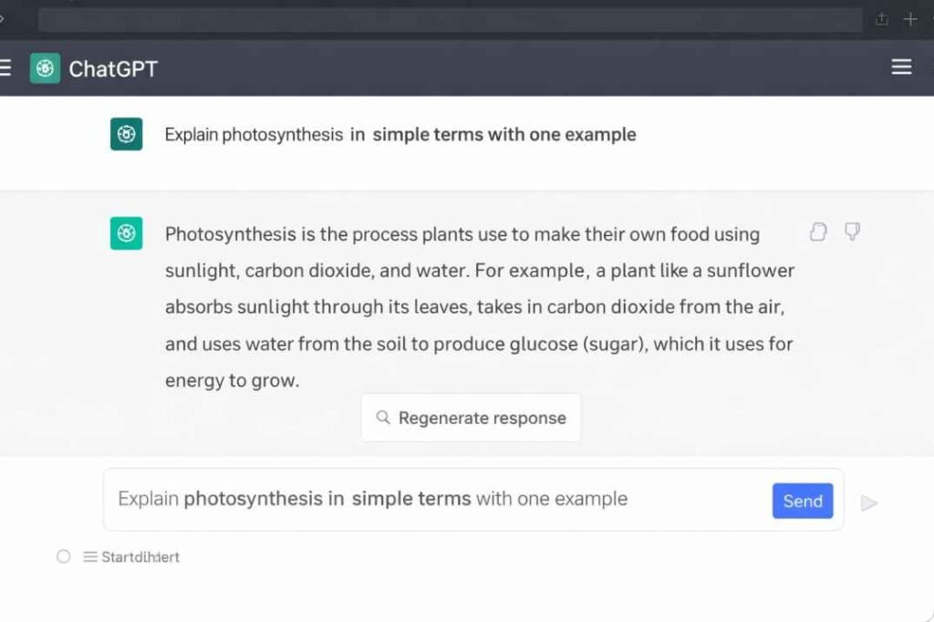Give a thumbs-down to the response
Screen dimensions: 934x622
(852, 233)
